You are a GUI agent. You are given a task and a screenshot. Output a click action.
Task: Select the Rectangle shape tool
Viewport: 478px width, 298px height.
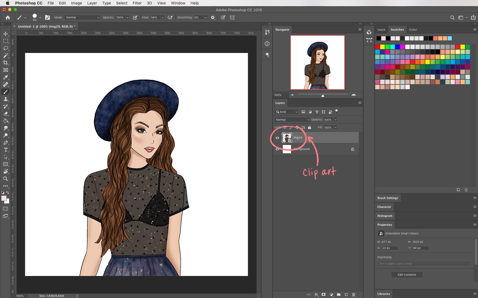point(6,164)
